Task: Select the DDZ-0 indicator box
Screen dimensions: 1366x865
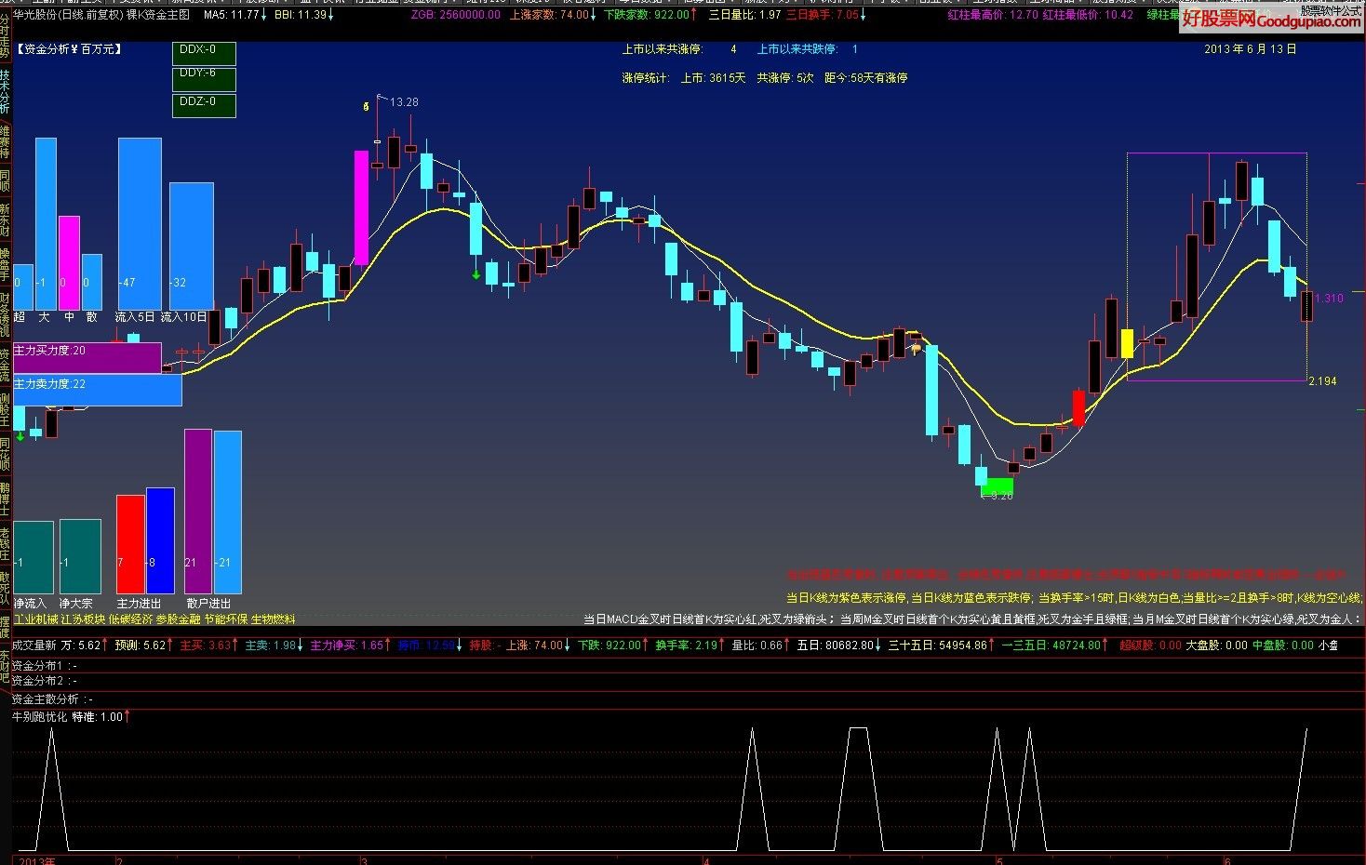Action: click(x=204, y=105)
